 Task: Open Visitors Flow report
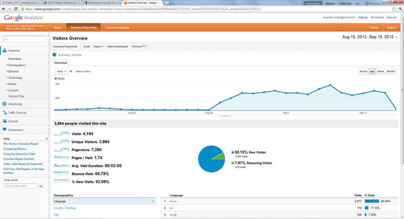(16, 96)
